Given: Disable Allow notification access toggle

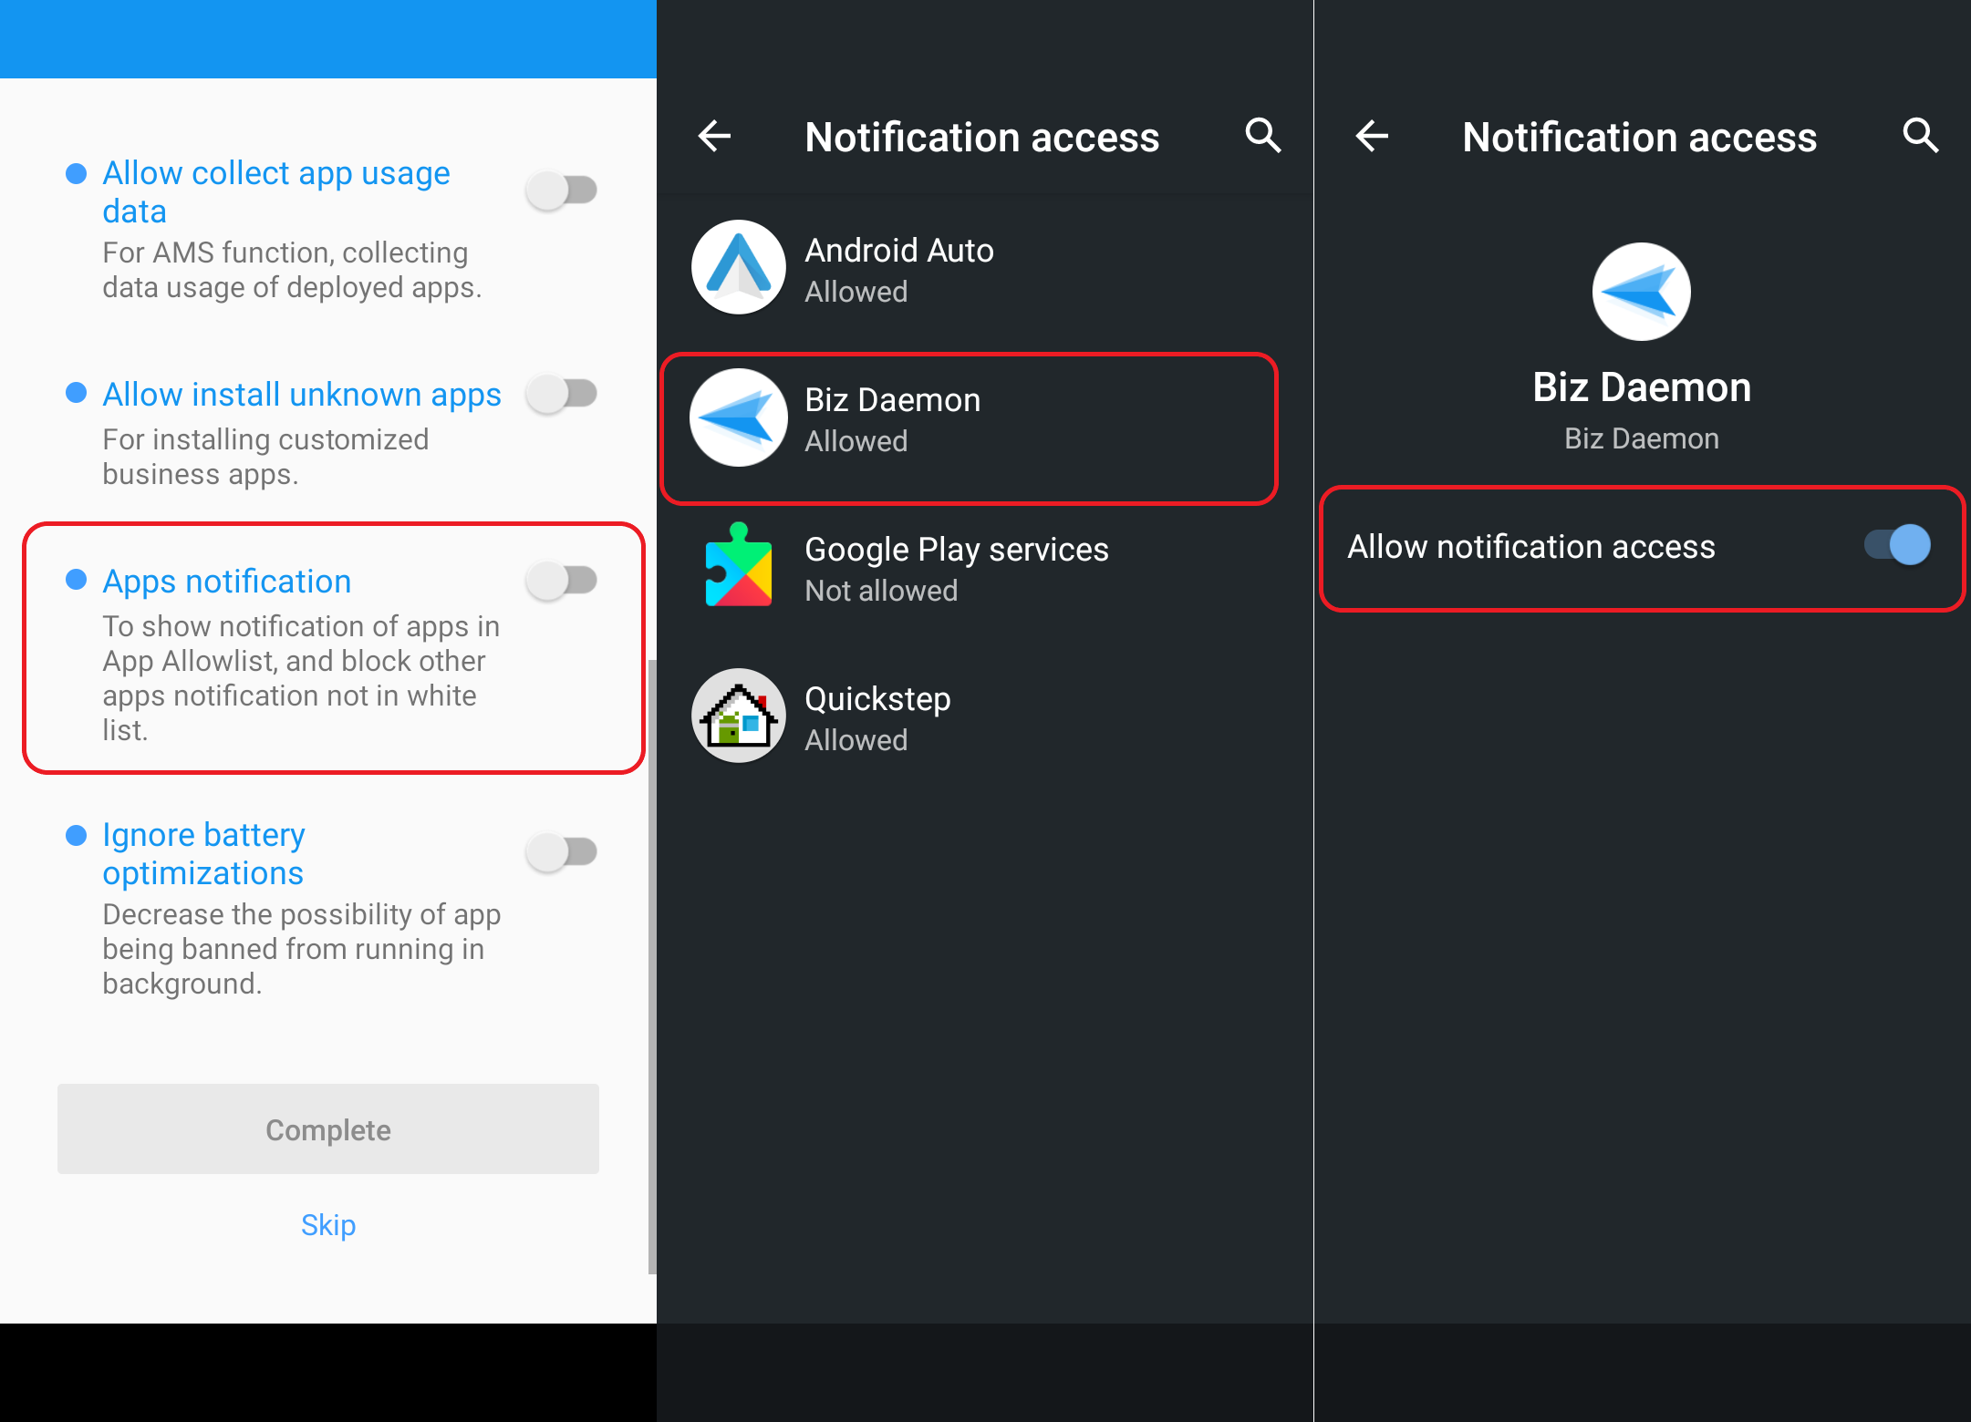Looking at the screenshot, I should tap(1897, 546).
